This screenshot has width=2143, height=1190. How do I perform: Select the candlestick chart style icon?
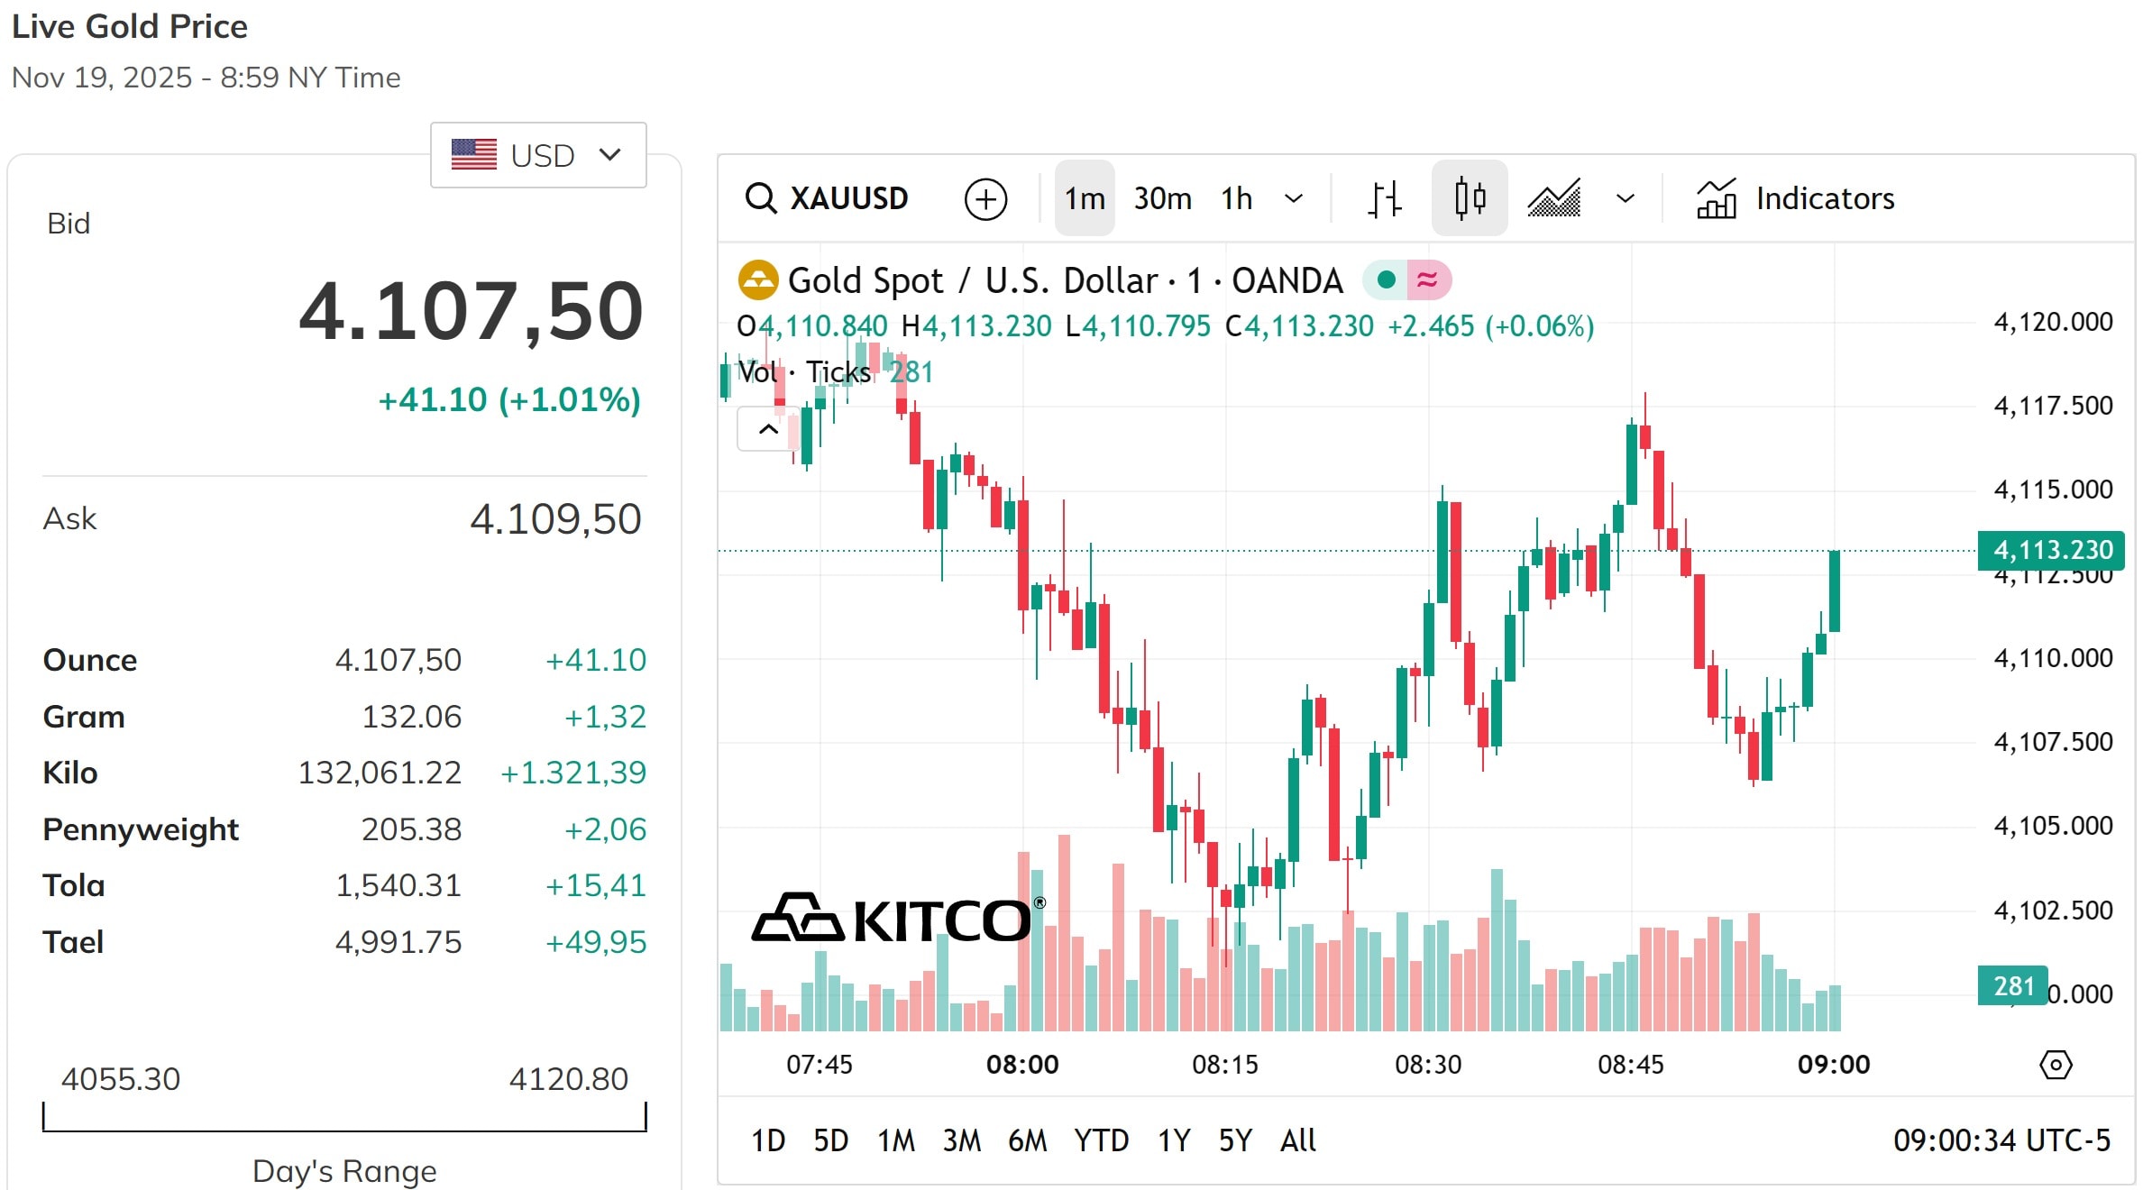1470,198
